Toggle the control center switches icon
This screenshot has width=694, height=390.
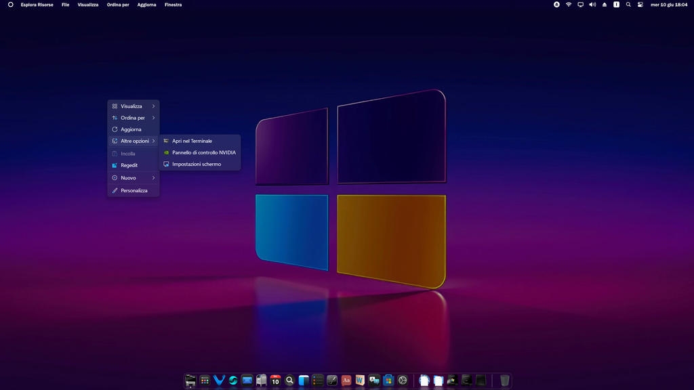(640, 5)
